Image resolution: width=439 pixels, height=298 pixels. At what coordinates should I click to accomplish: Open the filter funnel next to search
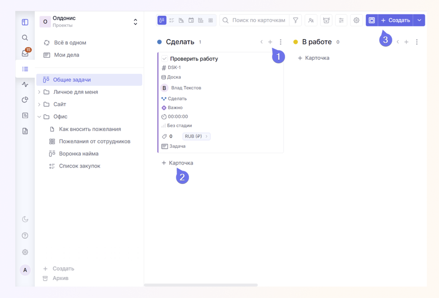pos(295,20)
